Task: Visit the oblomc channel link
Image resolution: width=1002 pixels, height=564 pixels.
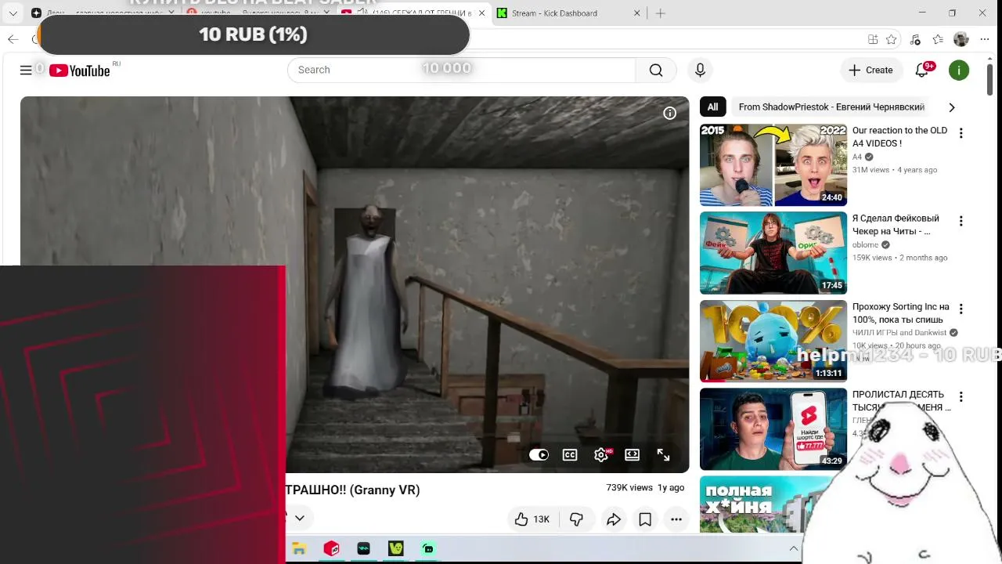Action: point(866,245)
